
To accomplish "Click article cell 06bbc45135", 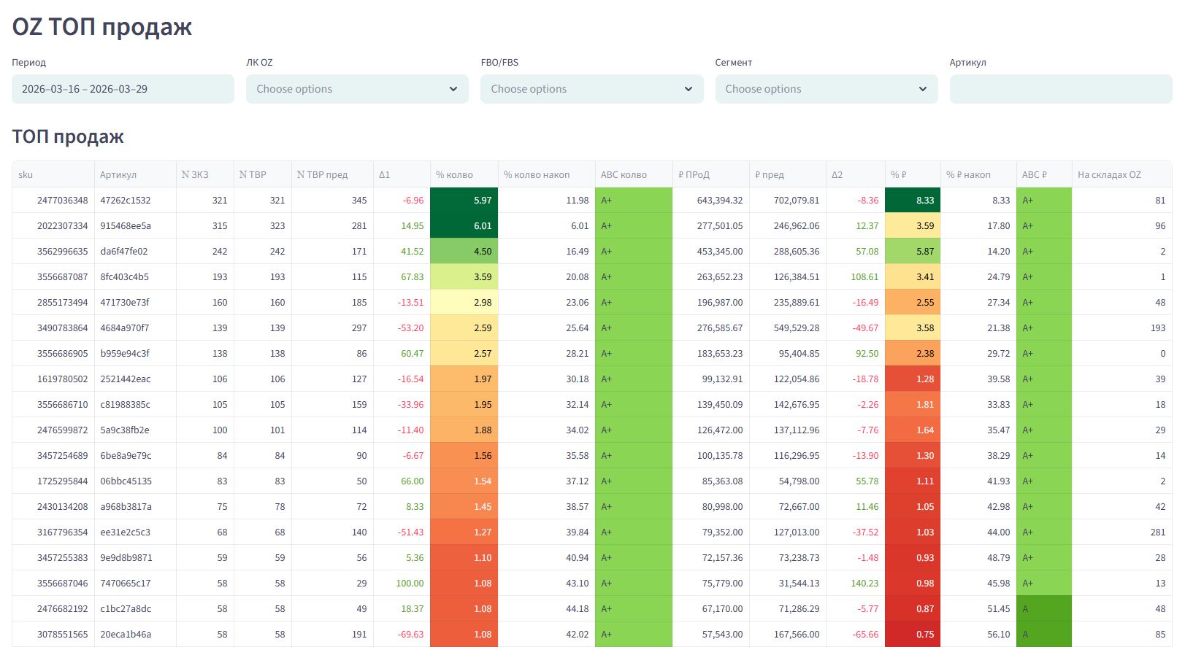I will (x=135, y=481).
